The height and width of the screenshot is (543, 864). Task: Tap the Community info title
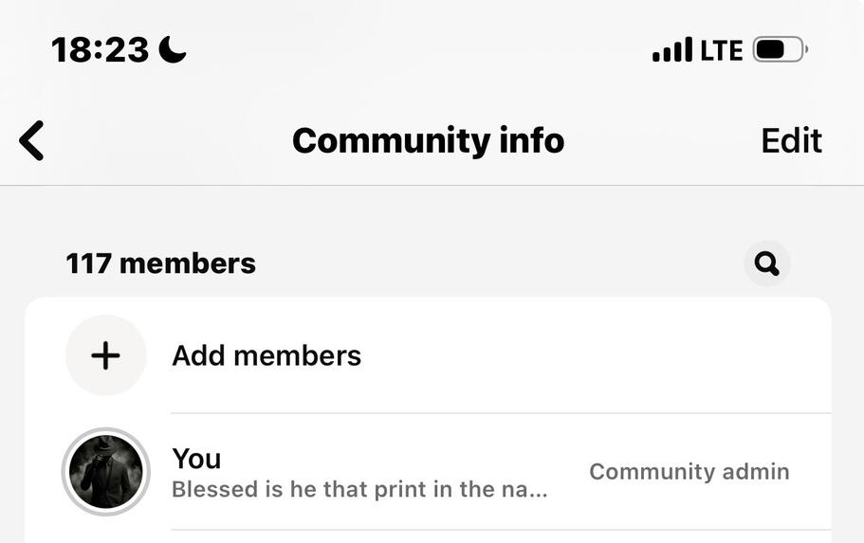tap(428, 140)
